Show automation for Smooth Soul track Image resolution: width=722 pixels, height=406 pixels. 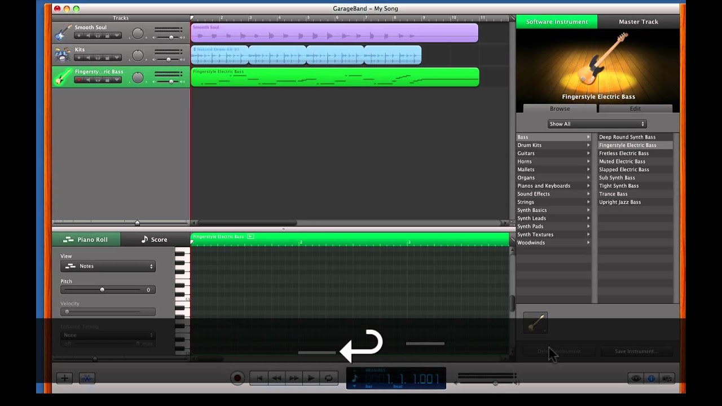[117, 36]
